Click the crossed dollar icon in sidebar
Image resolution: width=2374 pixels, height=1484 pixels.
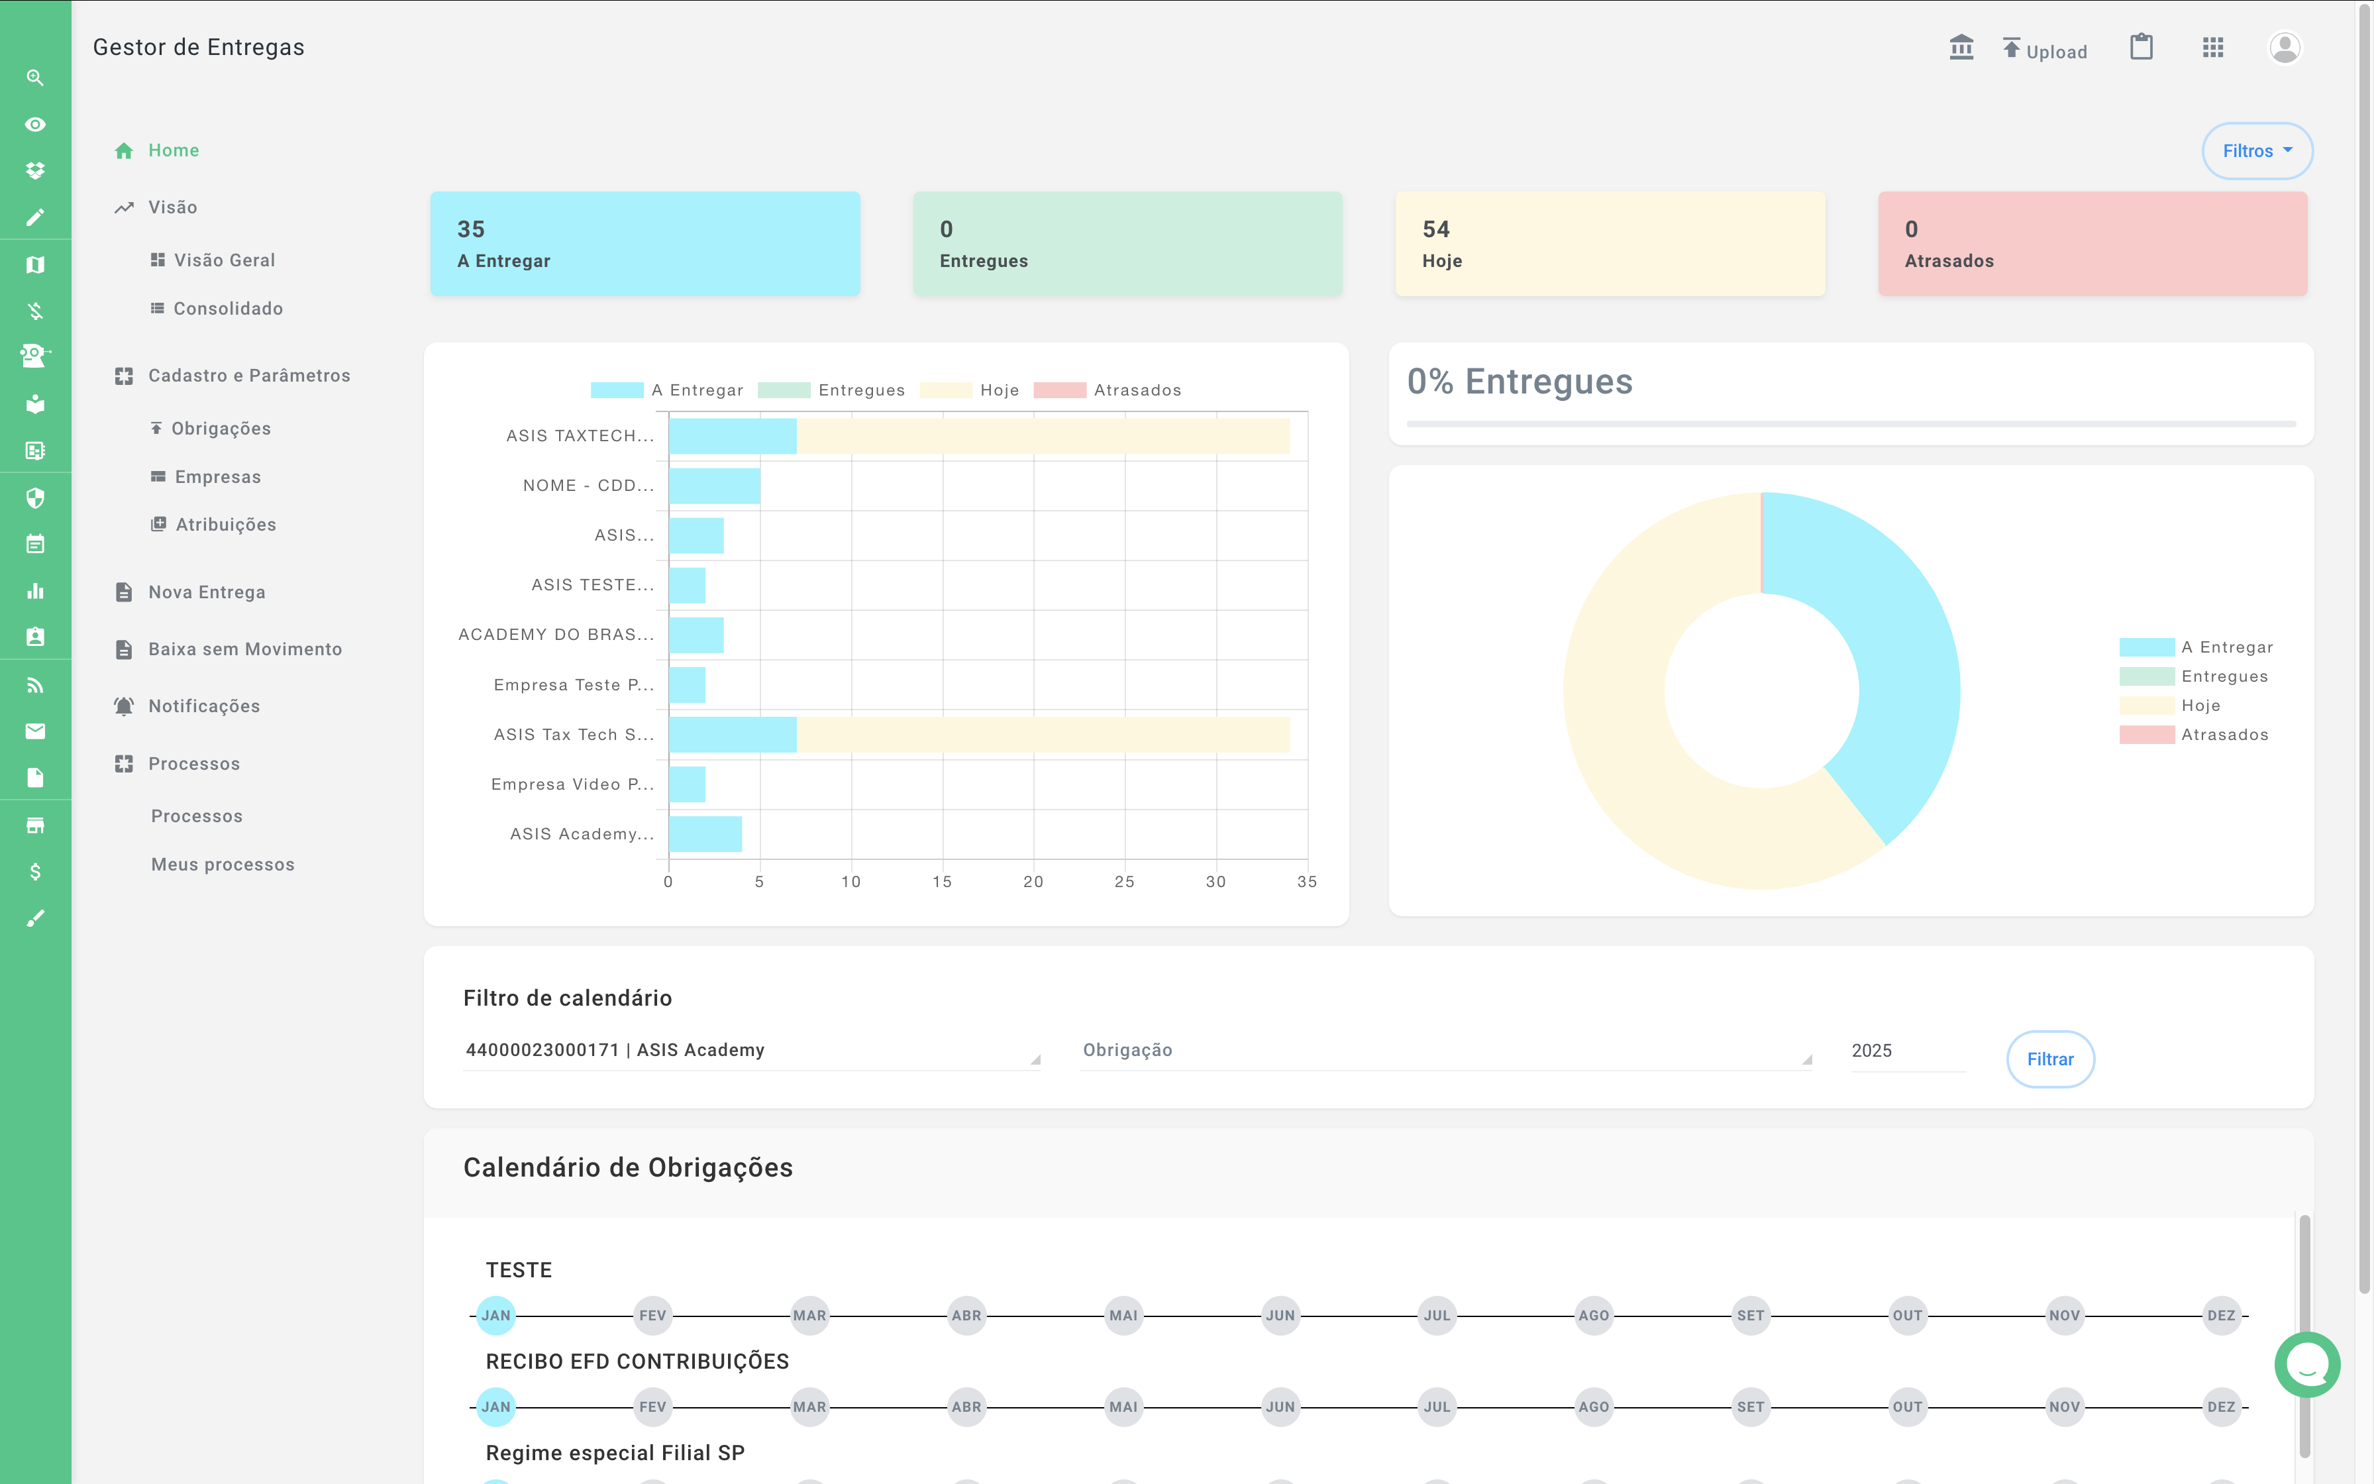point(35,311)
